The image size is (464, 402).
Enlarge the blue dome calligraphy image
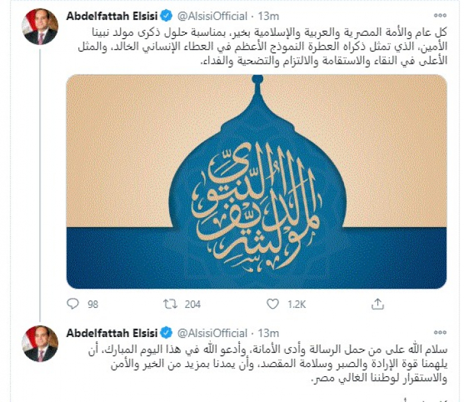tap(257, 181)
